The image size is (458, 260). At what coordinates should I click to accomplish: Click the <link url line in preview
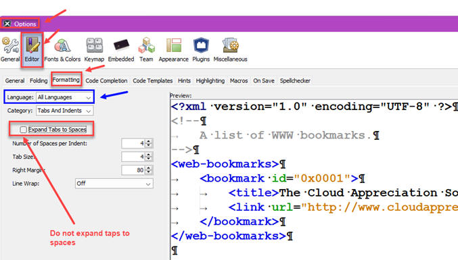343,207
